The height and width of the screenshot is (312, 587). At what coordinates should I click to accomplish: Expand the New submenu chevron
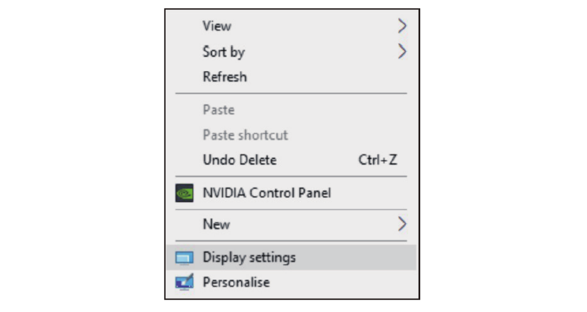point(402,224)
